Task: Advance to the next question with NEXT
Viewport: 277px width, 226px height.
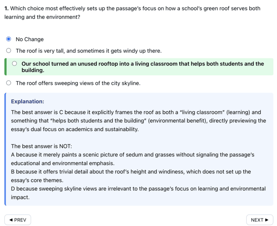Action: click(259, 220)
